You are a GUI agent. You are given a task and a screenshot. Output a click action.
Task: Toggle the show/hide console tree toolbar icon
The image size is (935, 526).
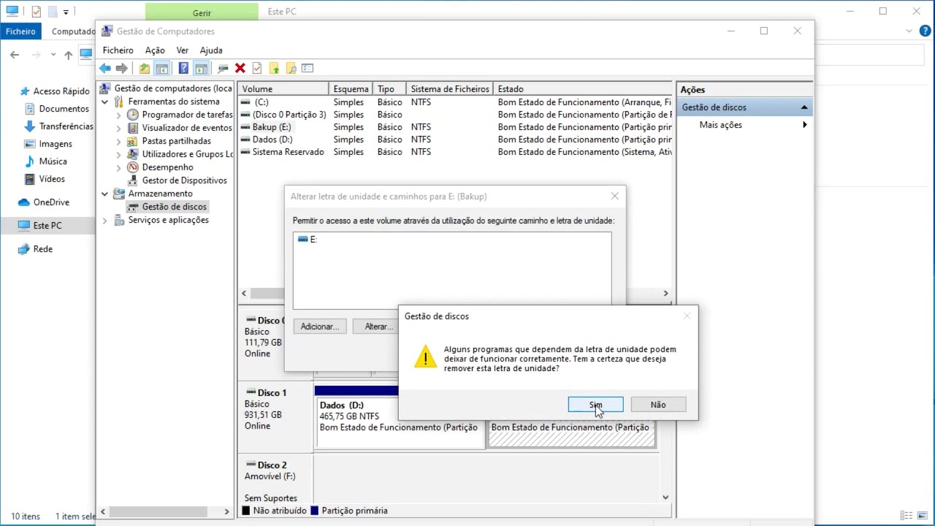click(162, 68)
